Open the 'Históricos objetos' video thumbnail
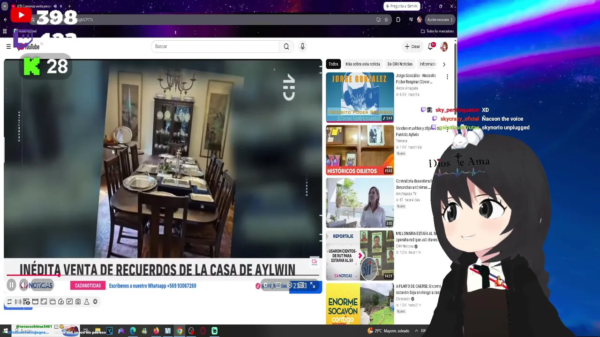The image size is (600, 337). [360, 150]
